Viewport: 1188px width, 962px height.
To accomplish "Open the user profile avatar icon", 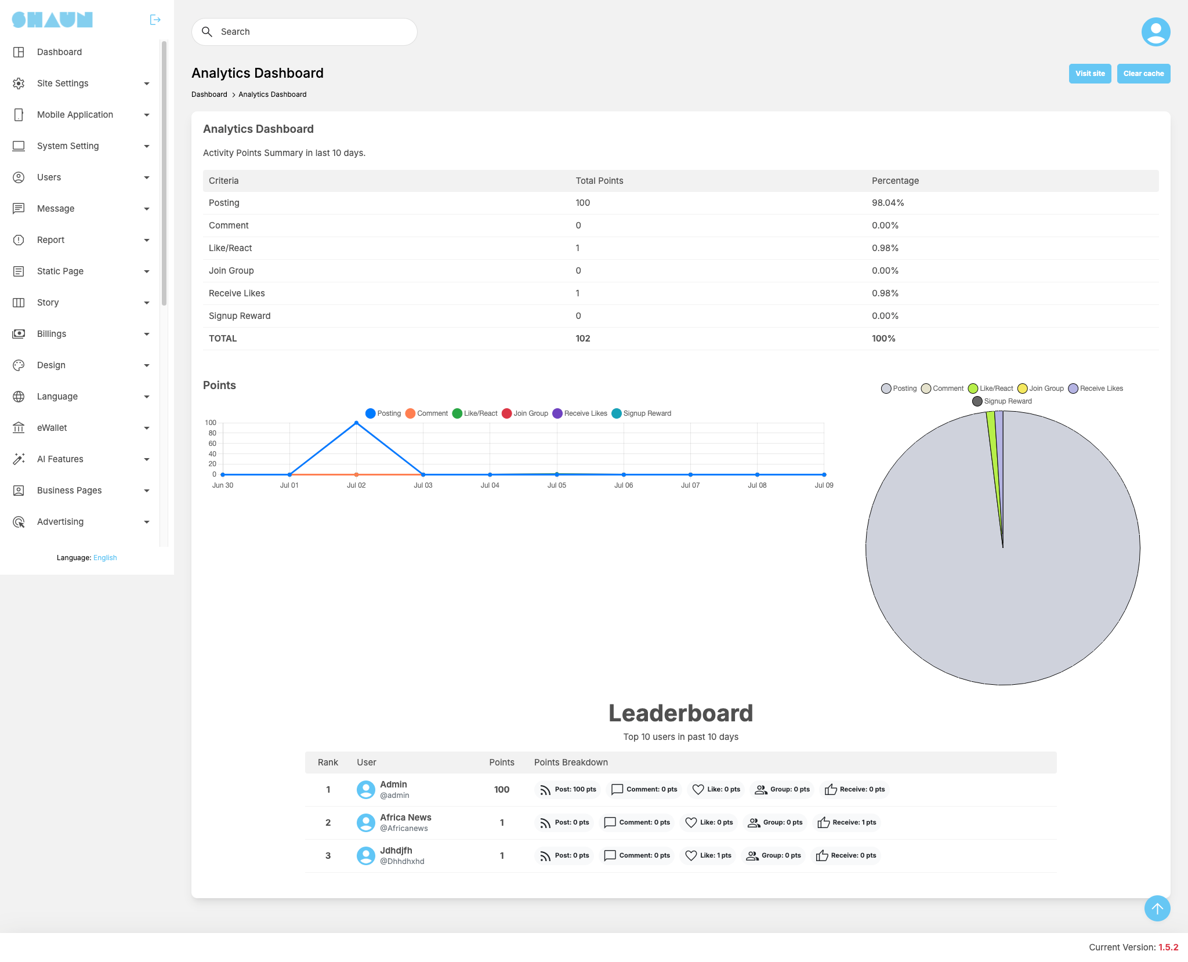I will [x=1156, y=31].
